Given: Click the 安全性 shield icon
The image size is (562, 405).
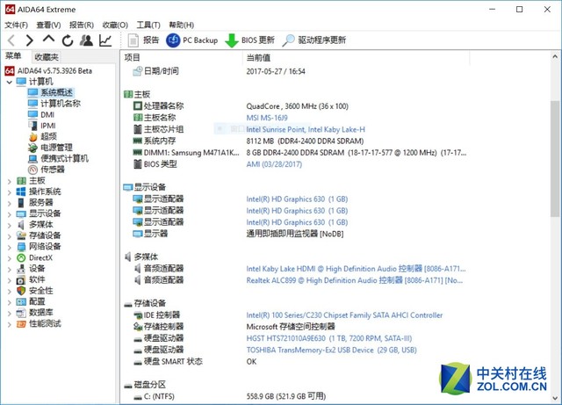Looking at the screenshot, I should [x=21, y=291].
